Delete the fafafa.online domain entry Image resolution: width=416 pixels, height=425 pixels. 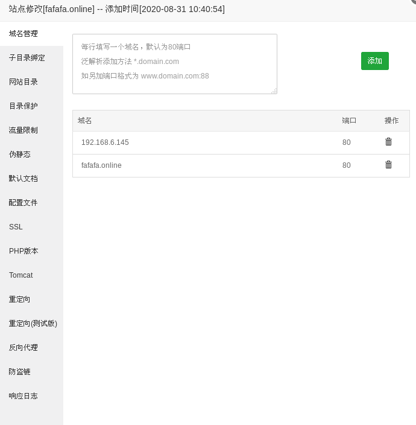(x=388, y=165)
